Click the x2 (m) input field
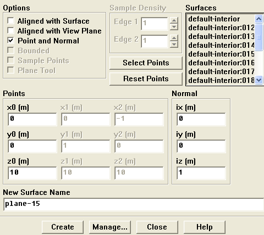Screen dimensions: 264x235 [139, 119]
